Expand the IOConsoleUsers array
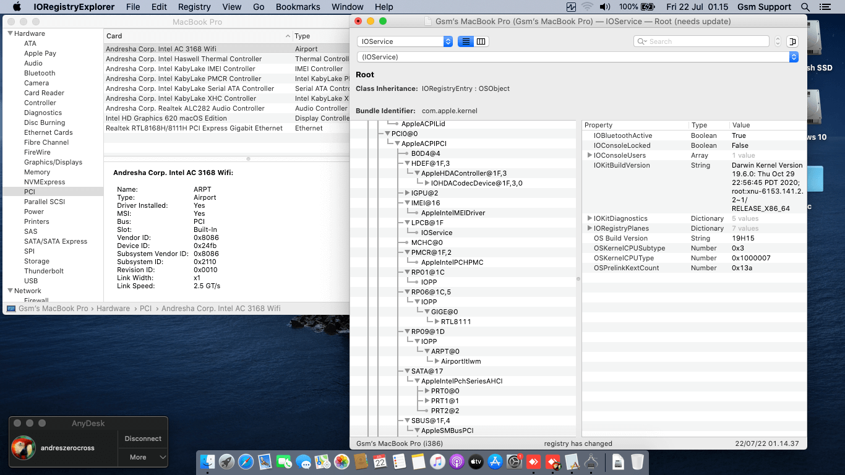Screen dimensions: 845x475 [x=590, y=155]
